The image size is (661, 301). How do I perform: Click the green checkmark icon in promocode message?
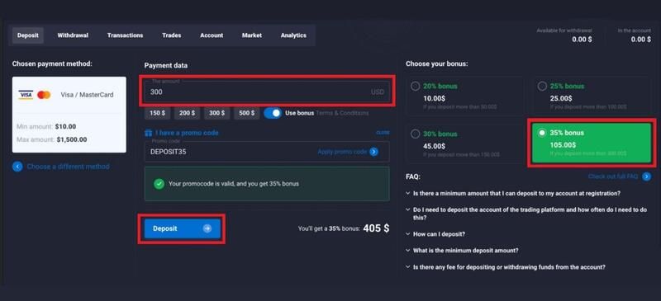(159, 184)
